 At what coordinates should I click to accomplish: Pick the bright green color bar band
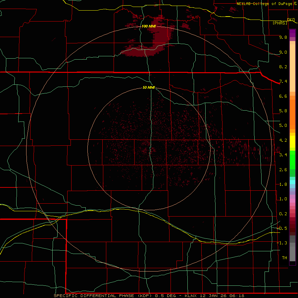point(292,160)
